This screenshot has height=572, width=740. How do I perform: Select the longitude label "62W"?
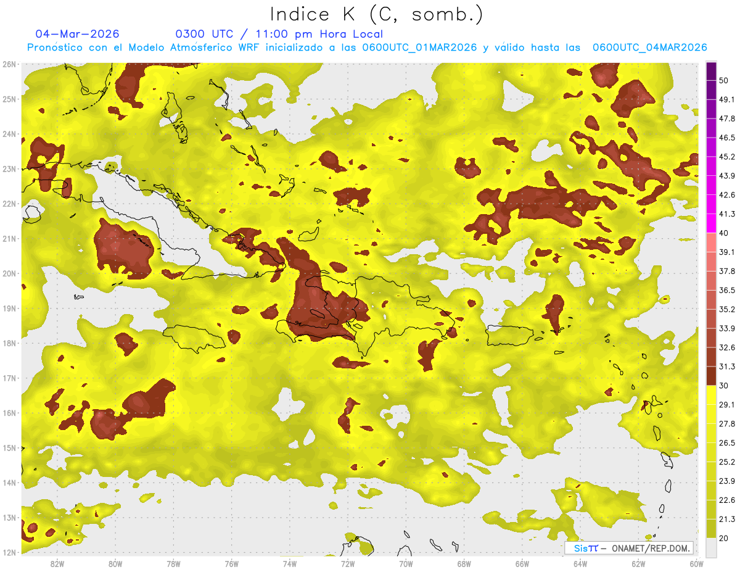tap(638, 564)
